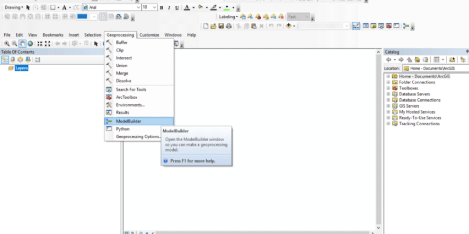Click the Pause Labeling icon
Image resolution: width=469 pixels, height=234 pixels.
point(273,17)
